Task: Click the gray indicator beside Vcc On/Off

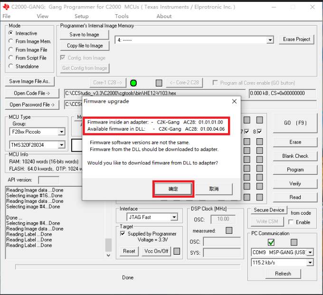Action: [177, 251]
